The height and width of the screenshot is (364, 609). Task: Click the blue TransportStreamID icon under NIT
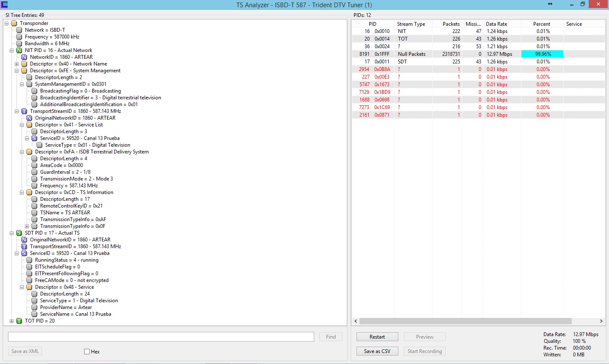[x=24, y=111]
